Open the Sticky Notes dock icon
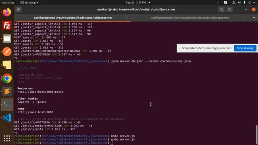The width and height of the screenshot is (258, 145). coord(7,65)
